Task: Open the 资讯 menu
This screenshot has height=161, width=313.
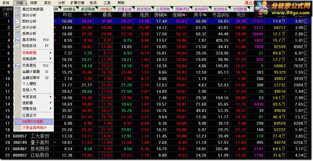Action: pos(93,3)
